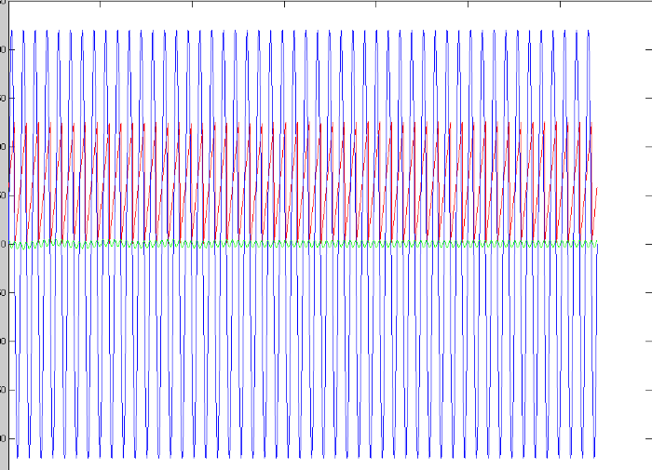The image size is (652, 470).
Task: Click the leftmost peak of the blue waveform
Action: (x=12, y=31)
